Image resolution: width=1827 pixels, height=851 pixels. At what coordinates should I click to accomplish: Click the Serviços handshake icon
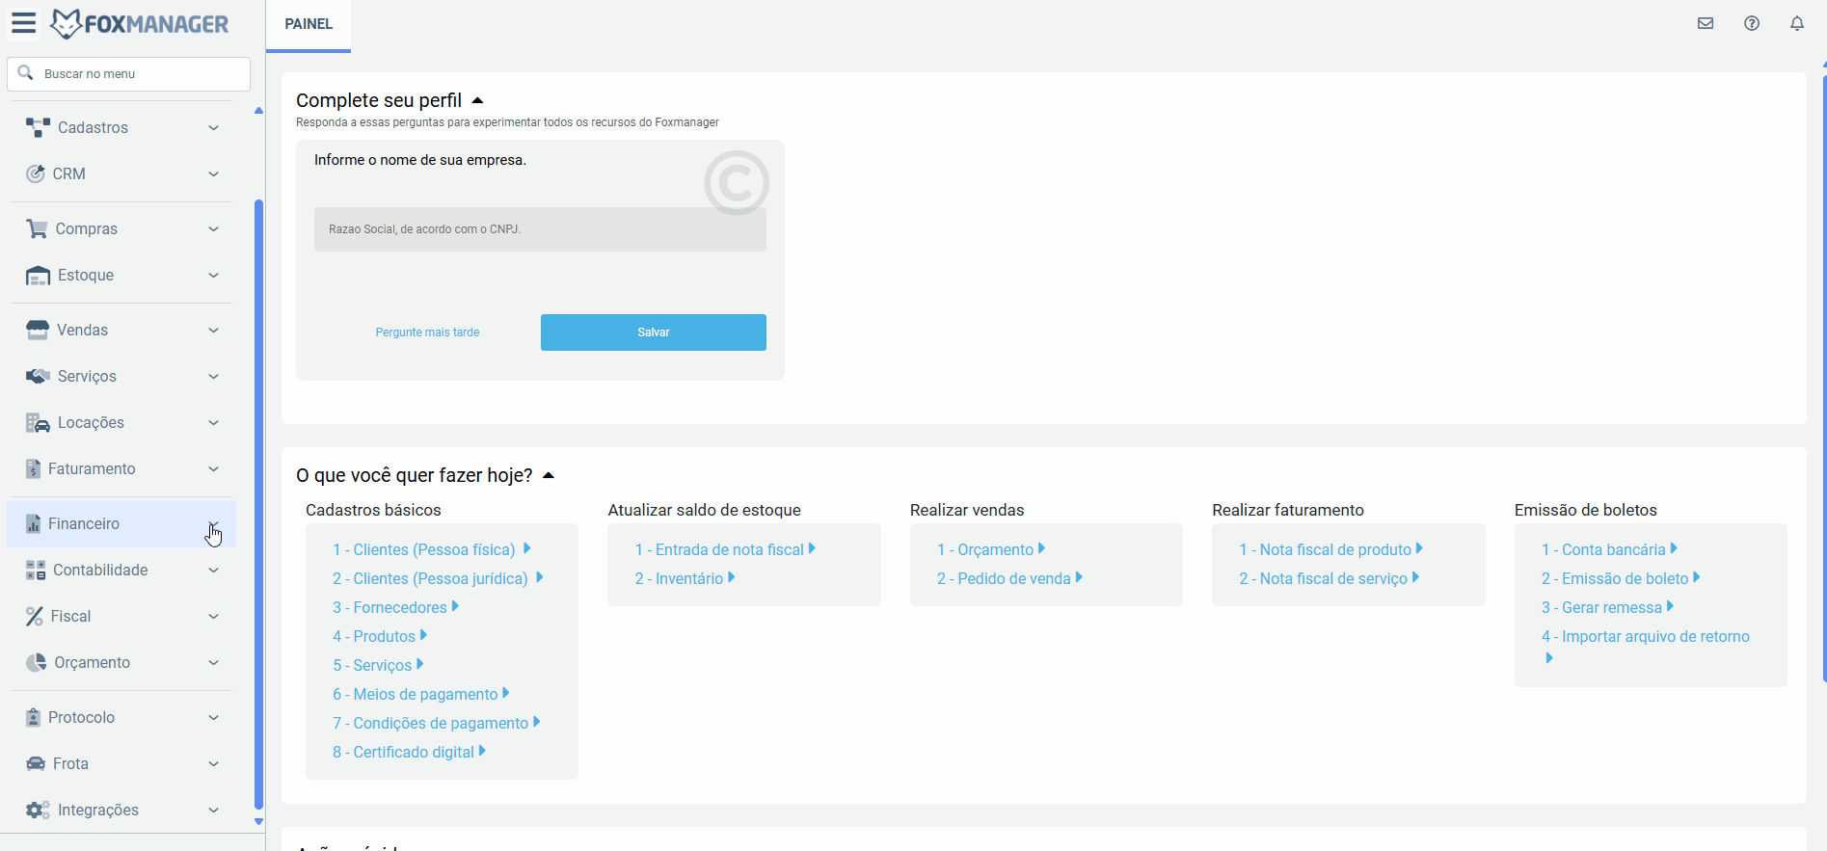point(38,376)
